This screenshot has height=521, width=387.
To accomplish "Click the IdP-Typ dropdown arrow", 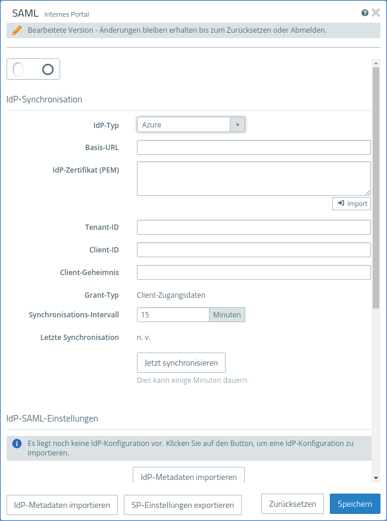I will pyautogui.click(x=238, y=124).
